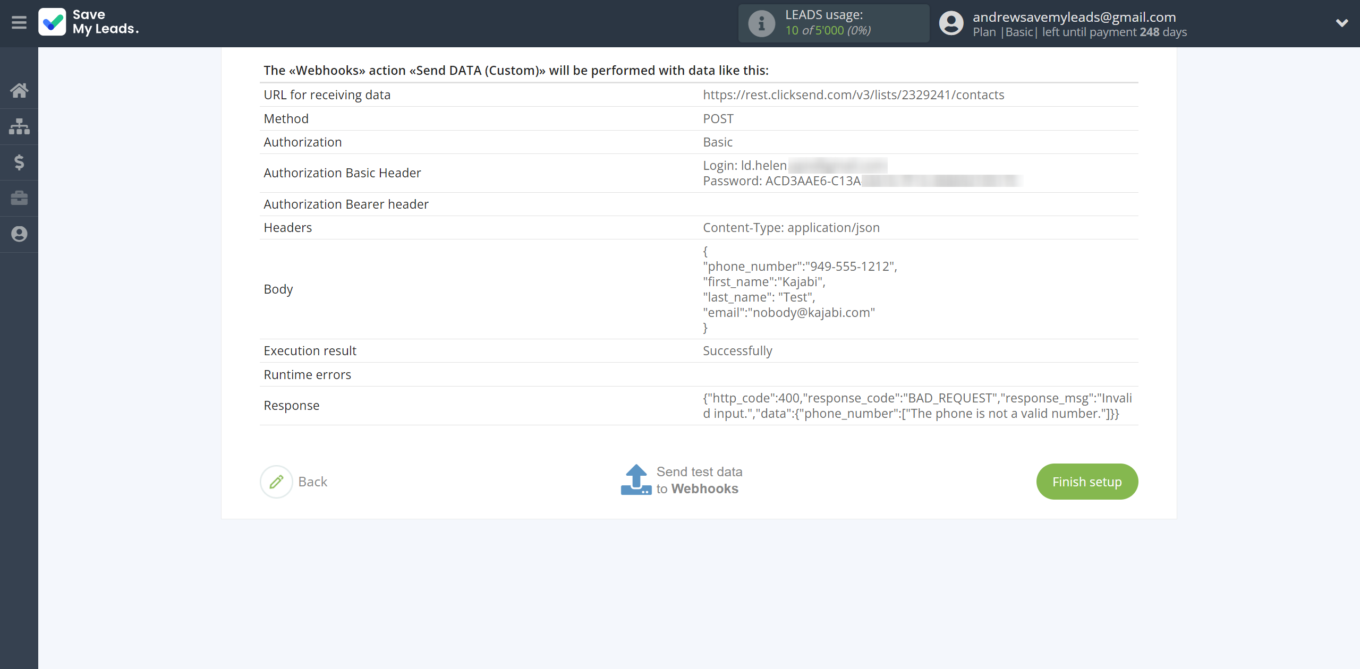Click the Runtime errors label
This screenshot has height=669, width=1360.
pyautogui.click(x=307, y=374)
